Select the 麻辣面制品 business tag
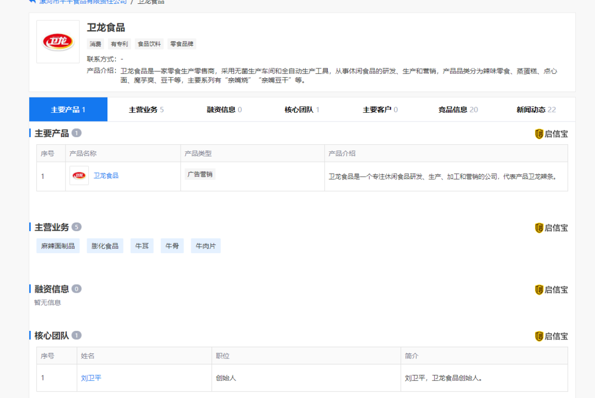Image resolution: width=595 pixels, height=398 pixels. coord(57,246)
